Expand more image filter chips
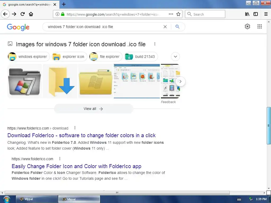The height and width of the screenshot is (203, 271). [x=175, y=57]
